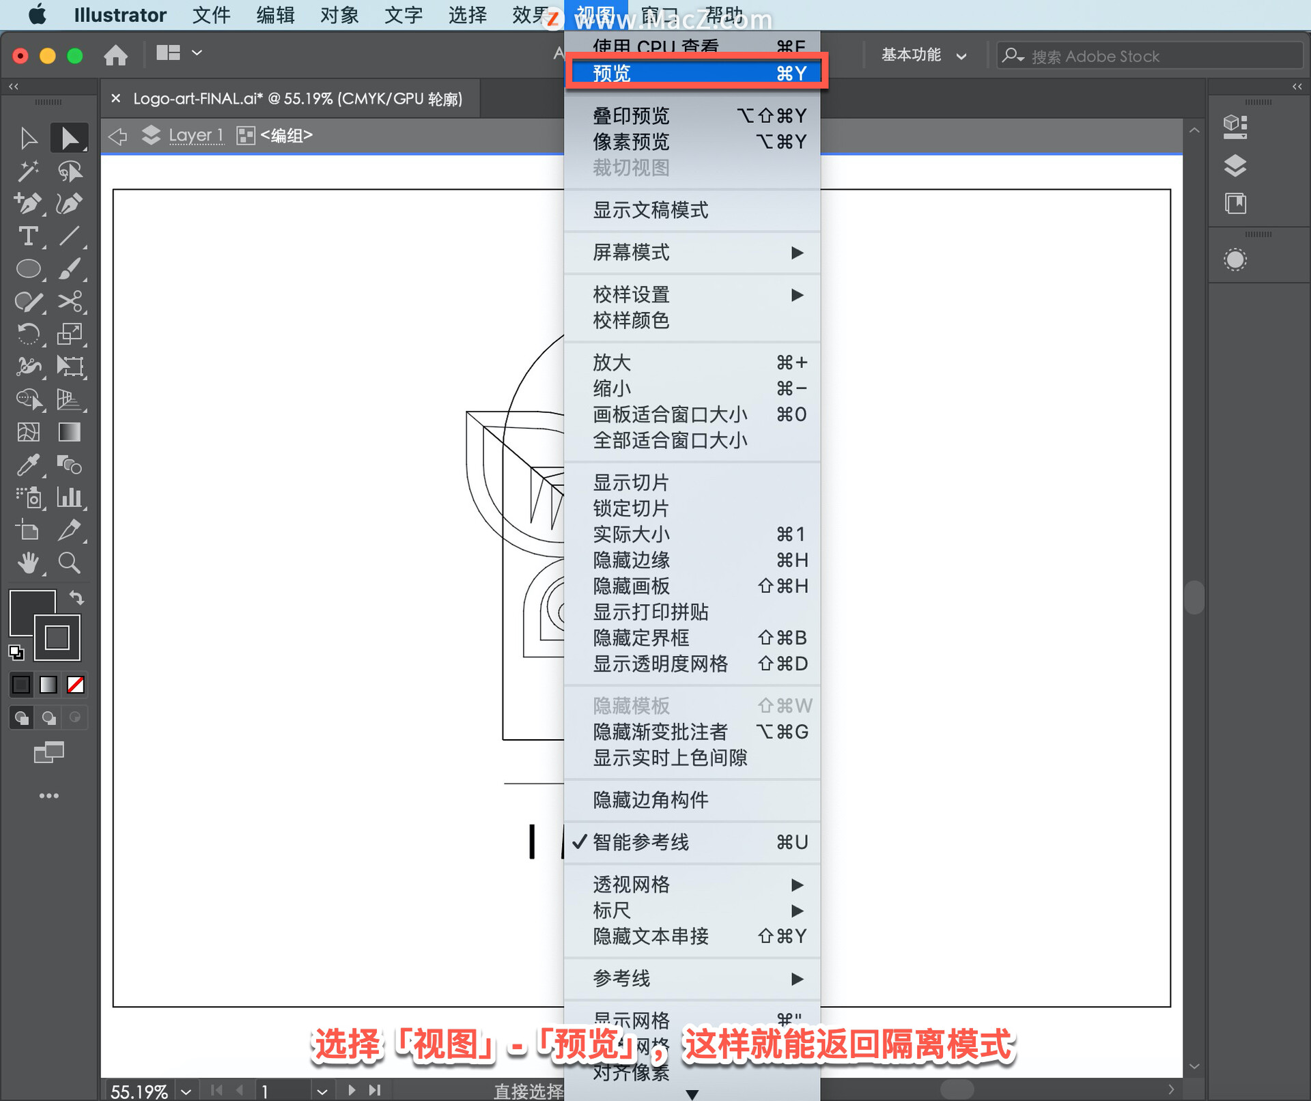Select the Paintbrush tool
The image size is (1311, 1101).
point(69,269)
